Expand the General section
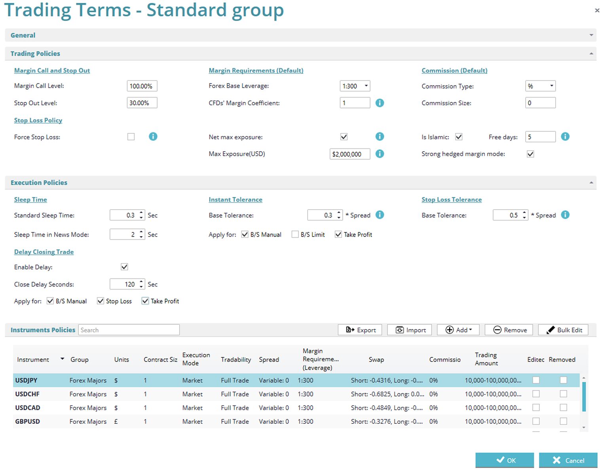The image size is (600, 474). (591, 35)
